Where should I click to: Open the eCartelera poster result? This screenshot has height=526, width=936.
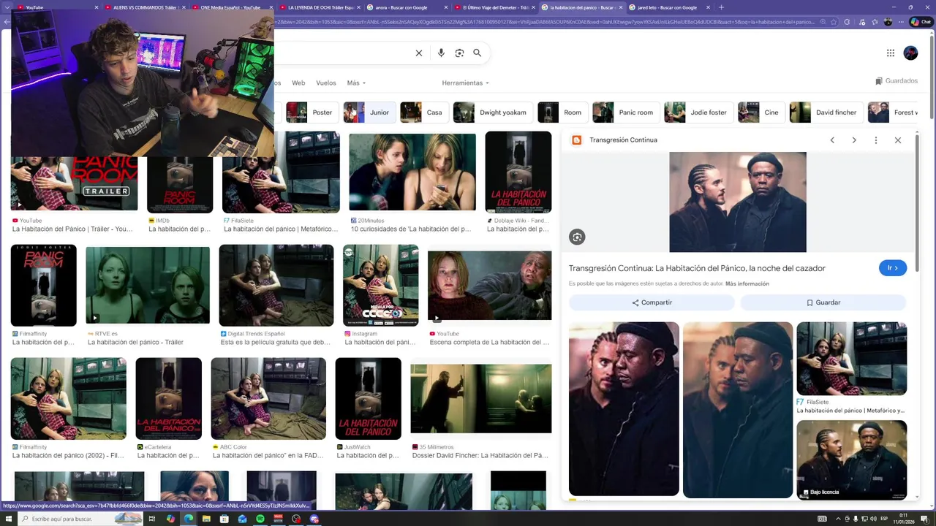(169, 398)
